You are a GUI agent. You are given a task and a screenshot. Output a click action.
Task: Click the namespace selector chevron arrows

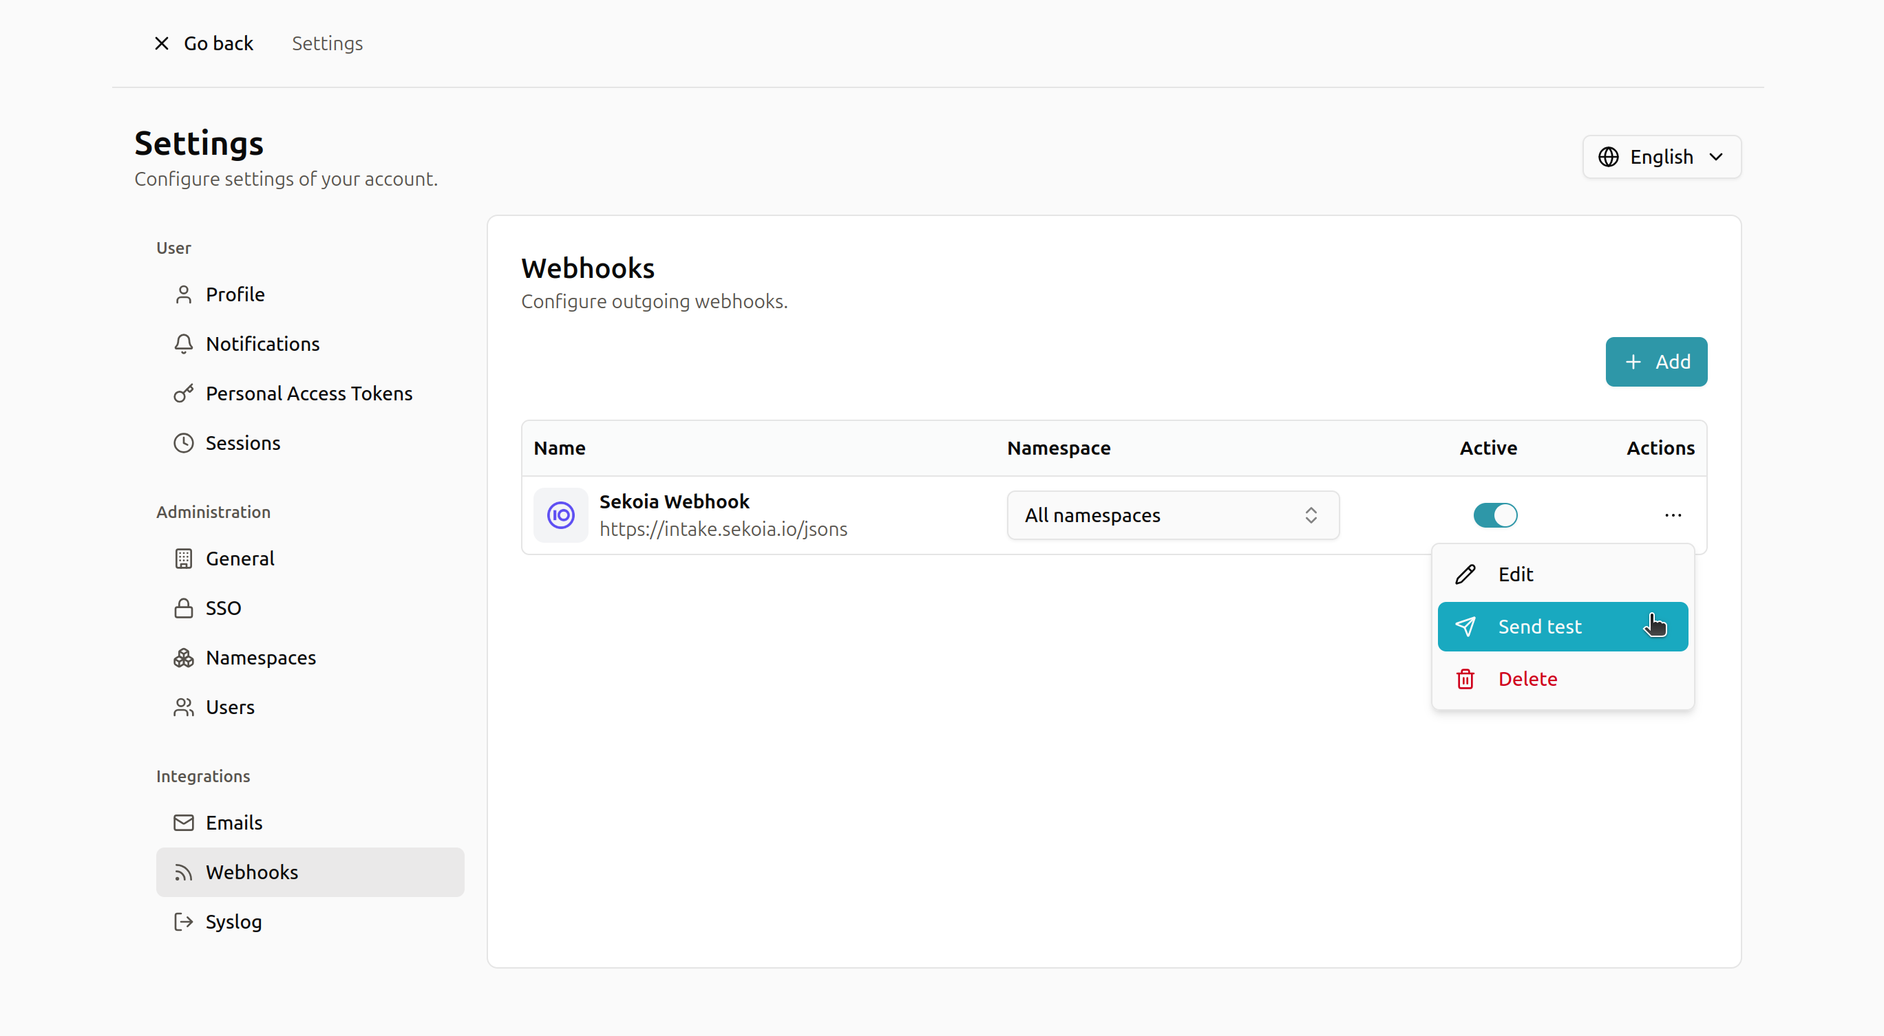[1311, 515]
